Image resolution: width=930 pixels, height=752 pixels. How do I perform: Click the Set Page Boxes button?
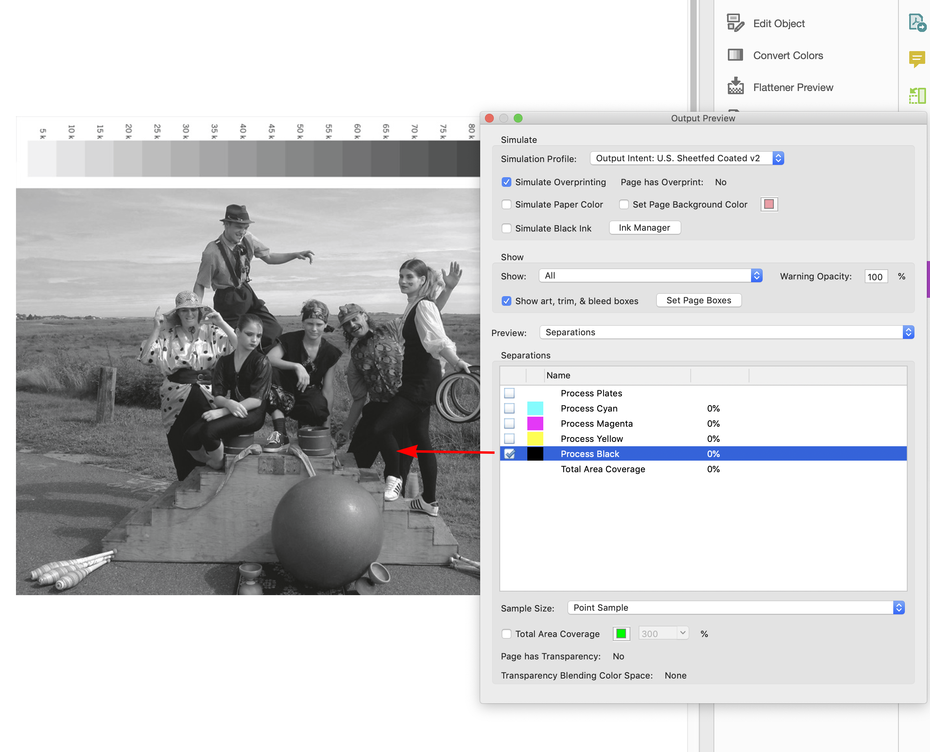(698, 300)
